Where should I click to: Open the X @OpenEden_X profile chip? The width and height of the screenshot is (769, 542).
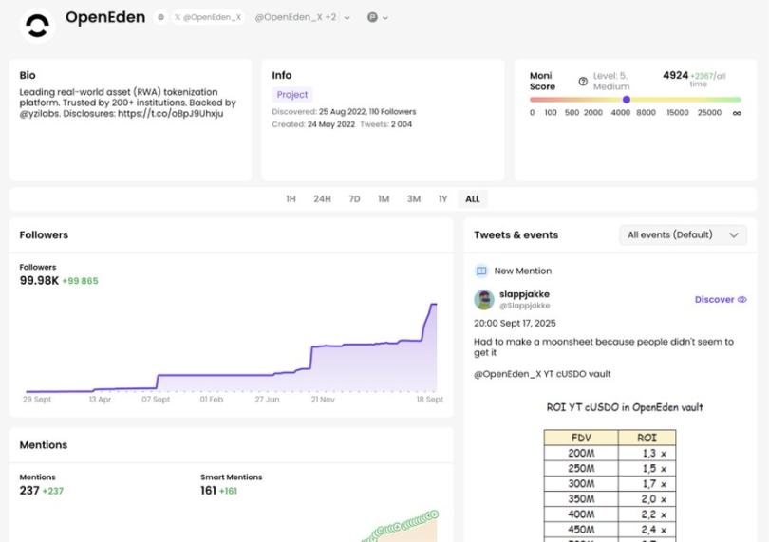(208, 18)
